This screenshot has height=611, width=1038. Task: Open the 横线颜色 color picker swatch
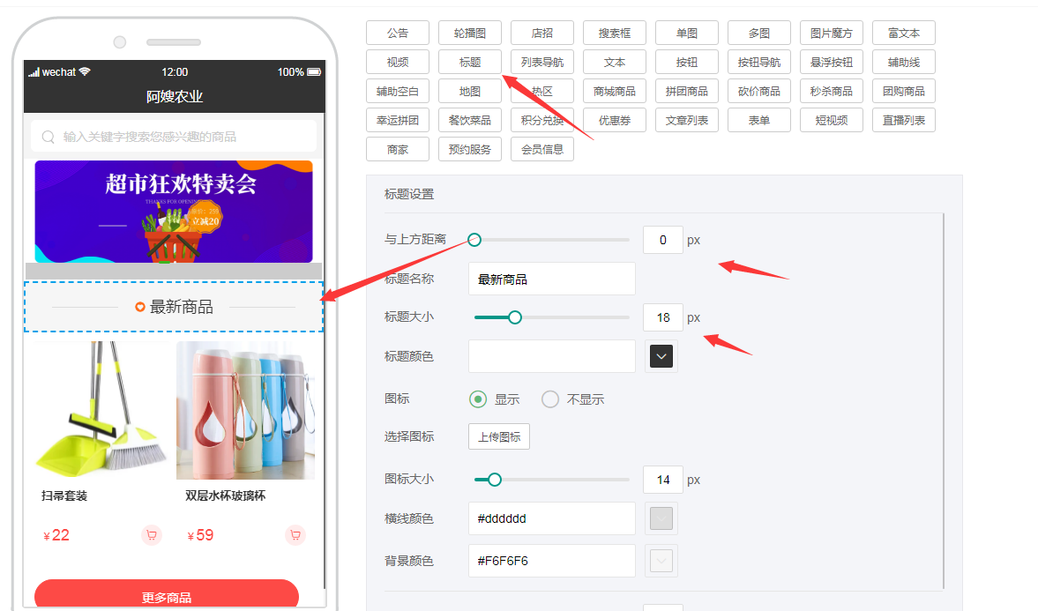tap(661, 518)
